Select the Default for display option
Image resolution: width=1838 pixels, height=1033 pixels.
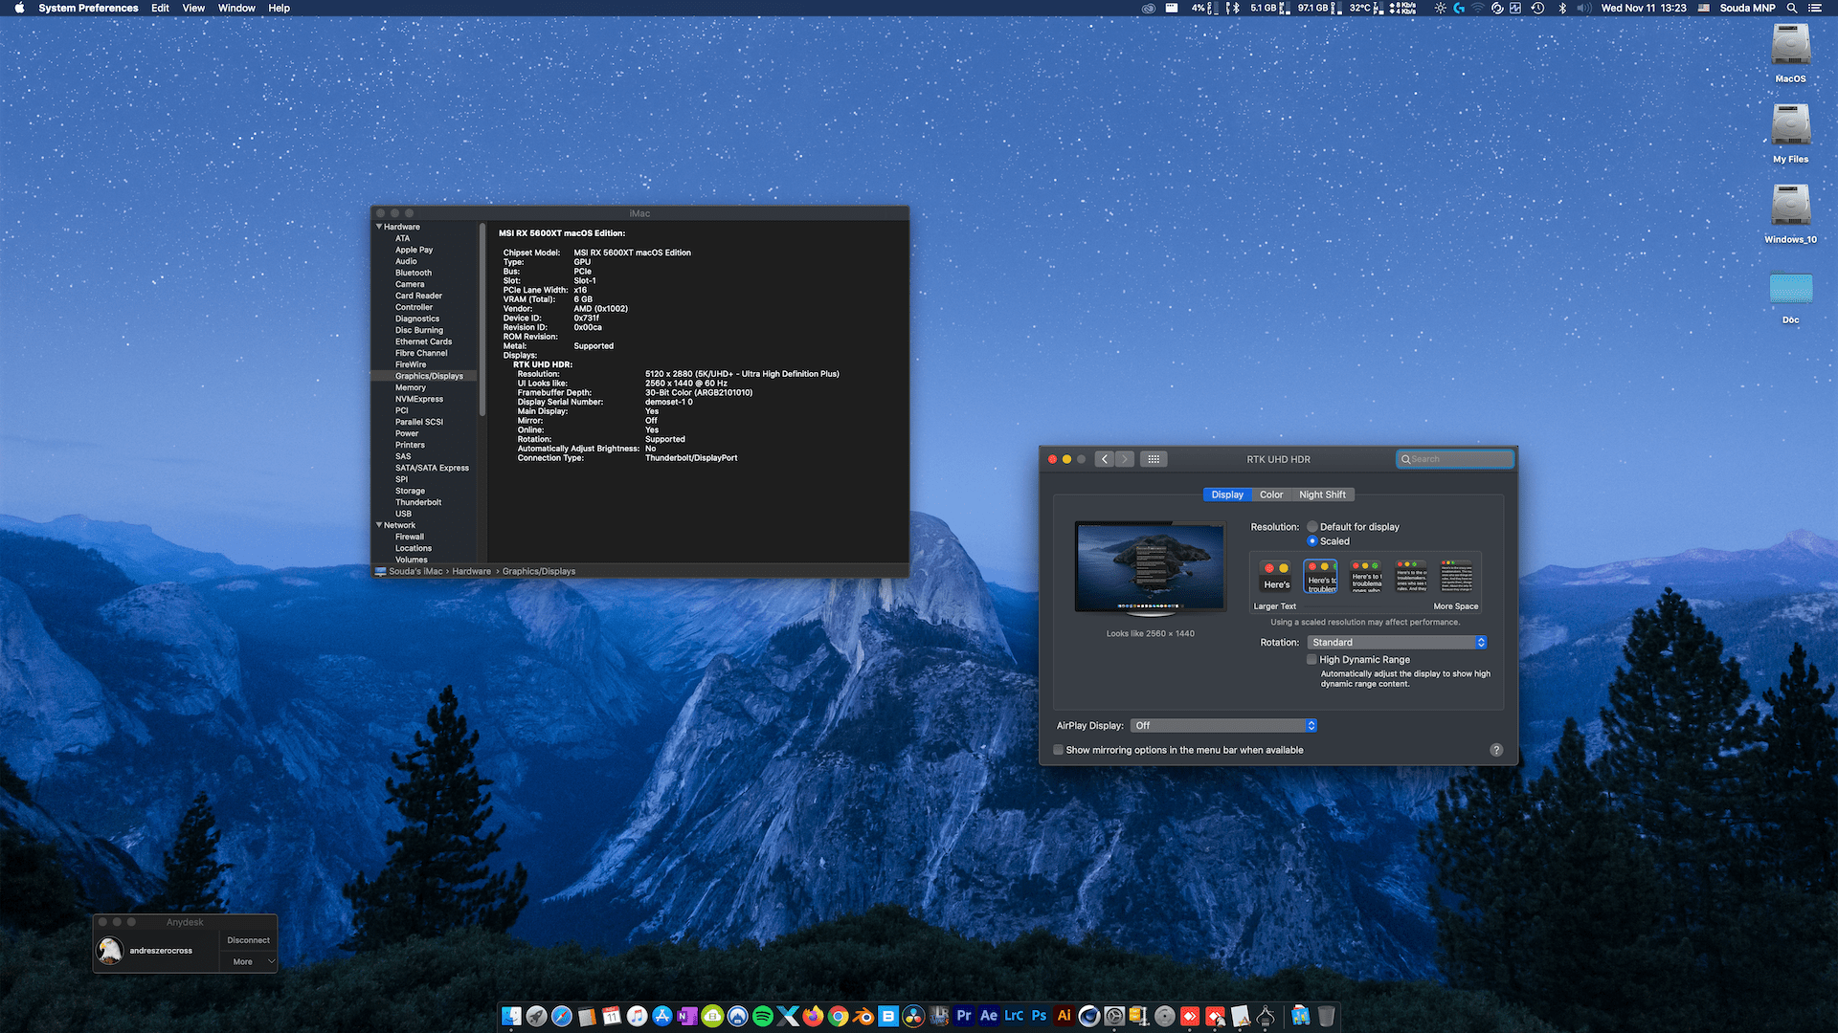[1312, 527]
